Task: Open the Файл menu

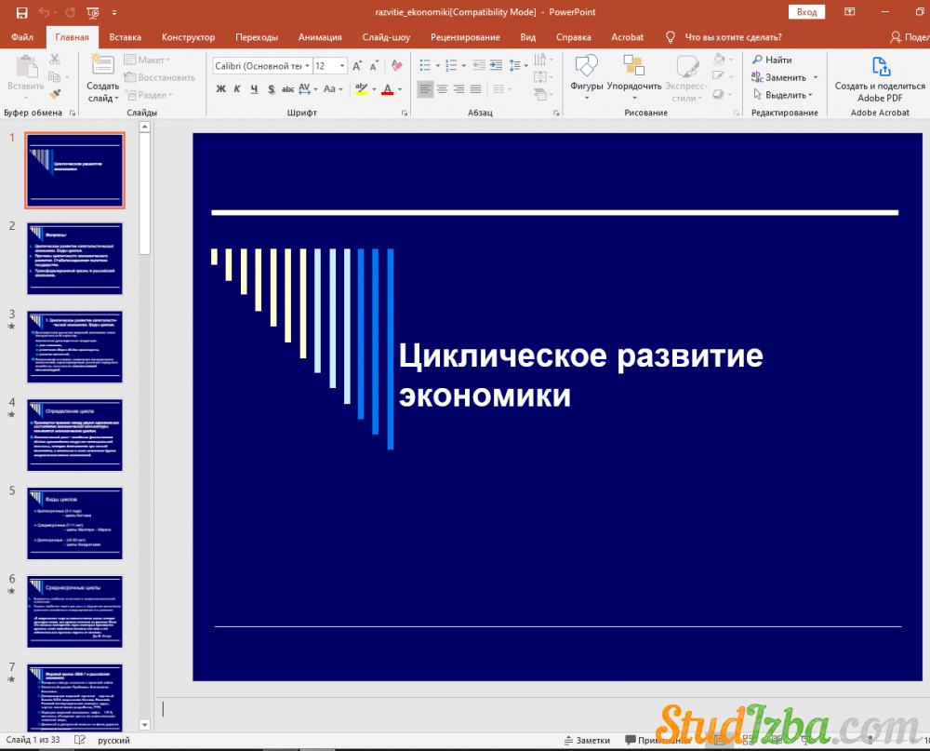Action: click(x=22, y=37)
